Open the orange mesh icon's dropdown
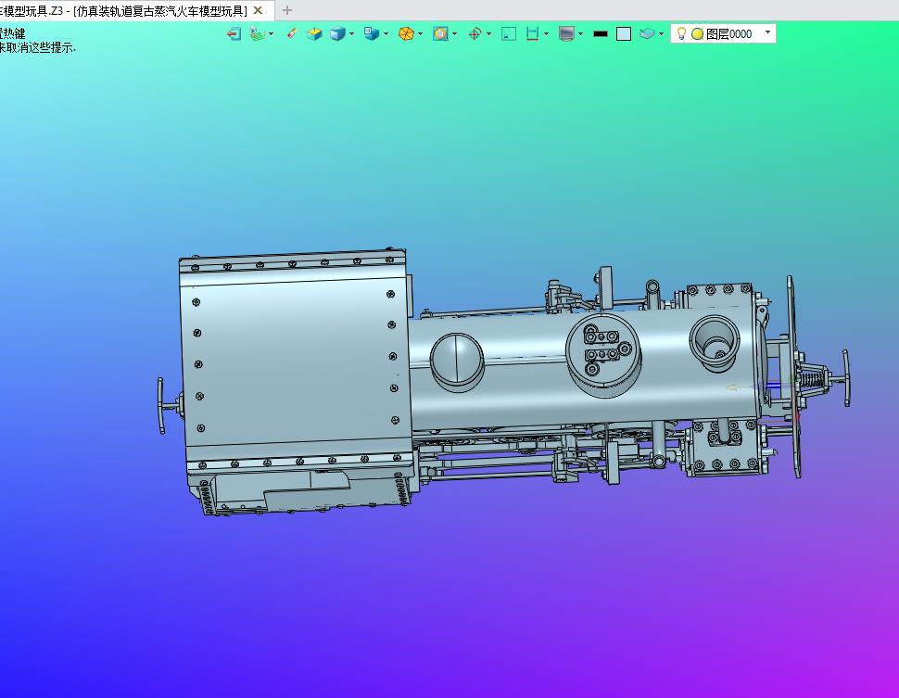Screen dimensions: 899x698 (x=420, y=34)
